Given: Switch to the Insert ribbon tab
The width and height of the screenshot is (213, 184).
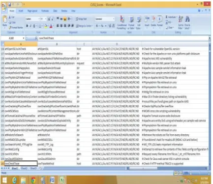Looking at the screenshot, I should click(21, 11).
